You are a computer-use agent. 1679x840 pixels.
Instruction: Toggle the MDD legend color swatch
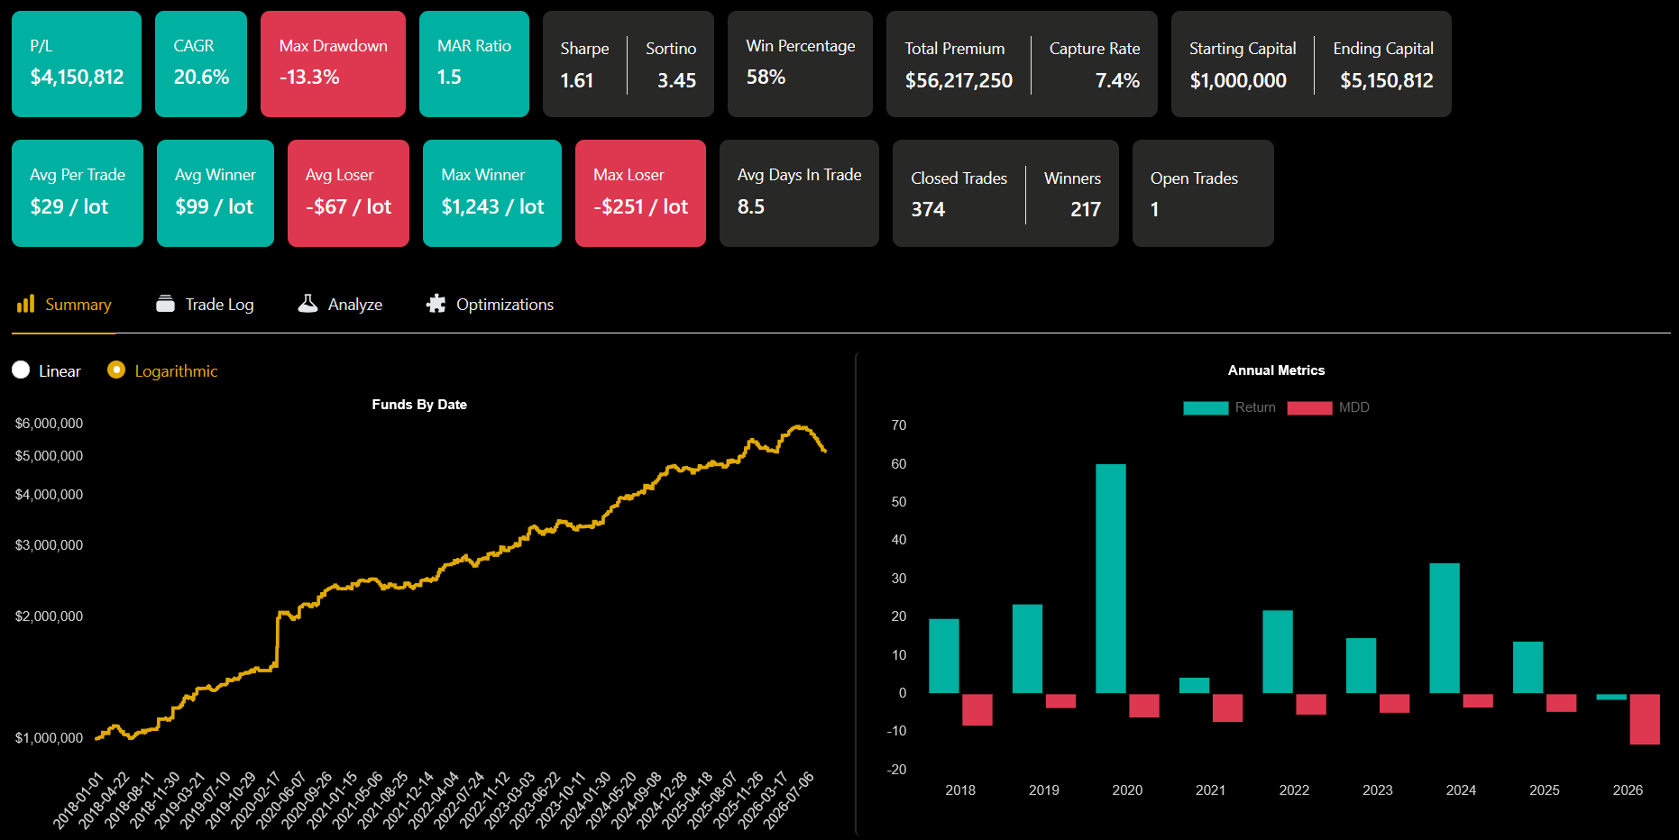coord(1309,407)
